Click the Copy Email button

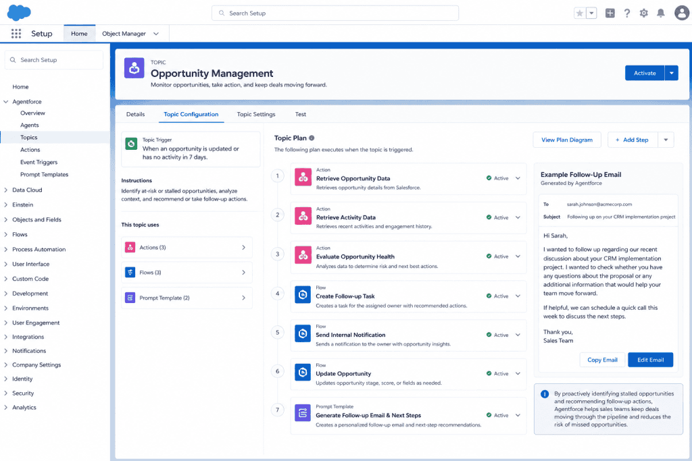click(602, 360)
